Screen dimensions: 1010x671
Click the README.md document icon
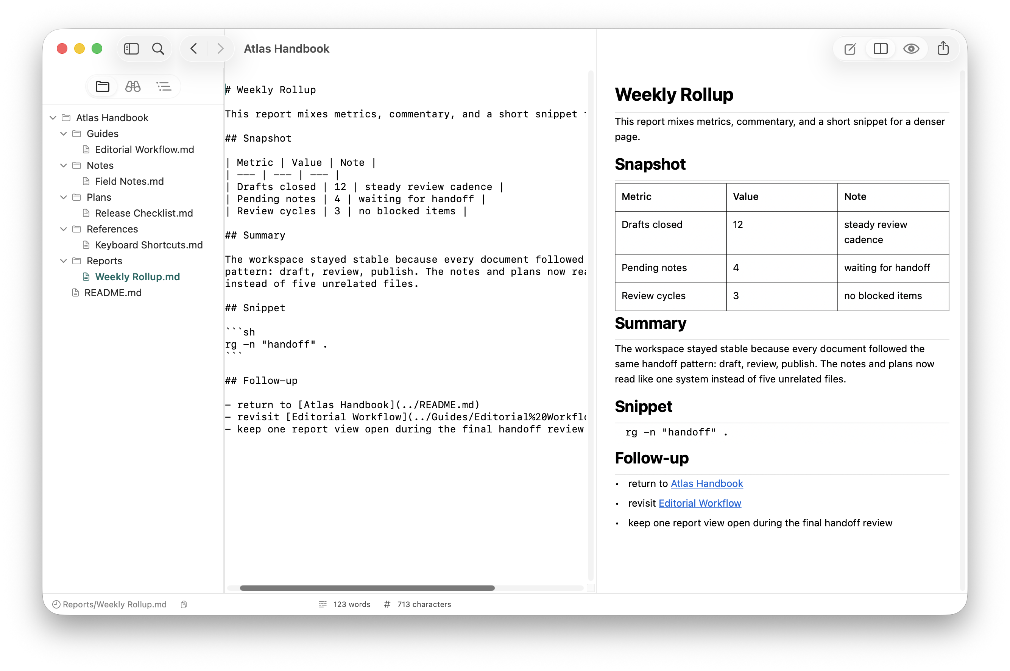(x=75, y=293)
